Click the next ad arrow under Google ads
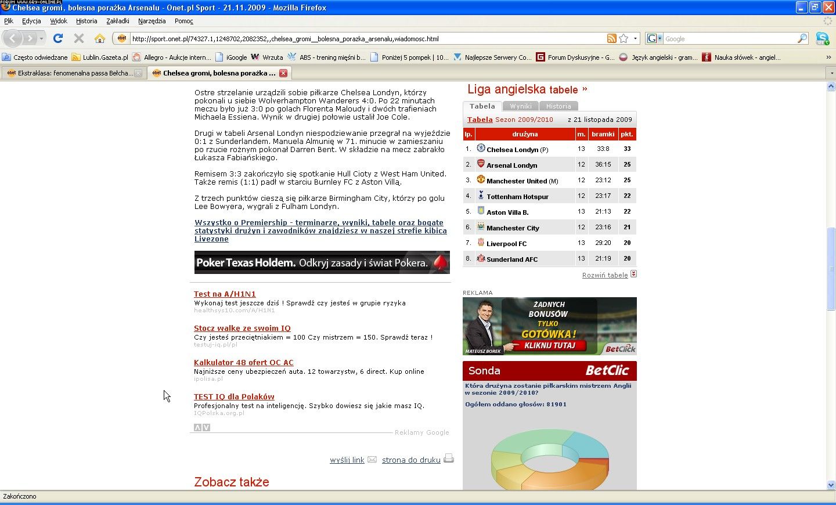The width and height of the screenshot is (836, 505). (x=207, y=428)
